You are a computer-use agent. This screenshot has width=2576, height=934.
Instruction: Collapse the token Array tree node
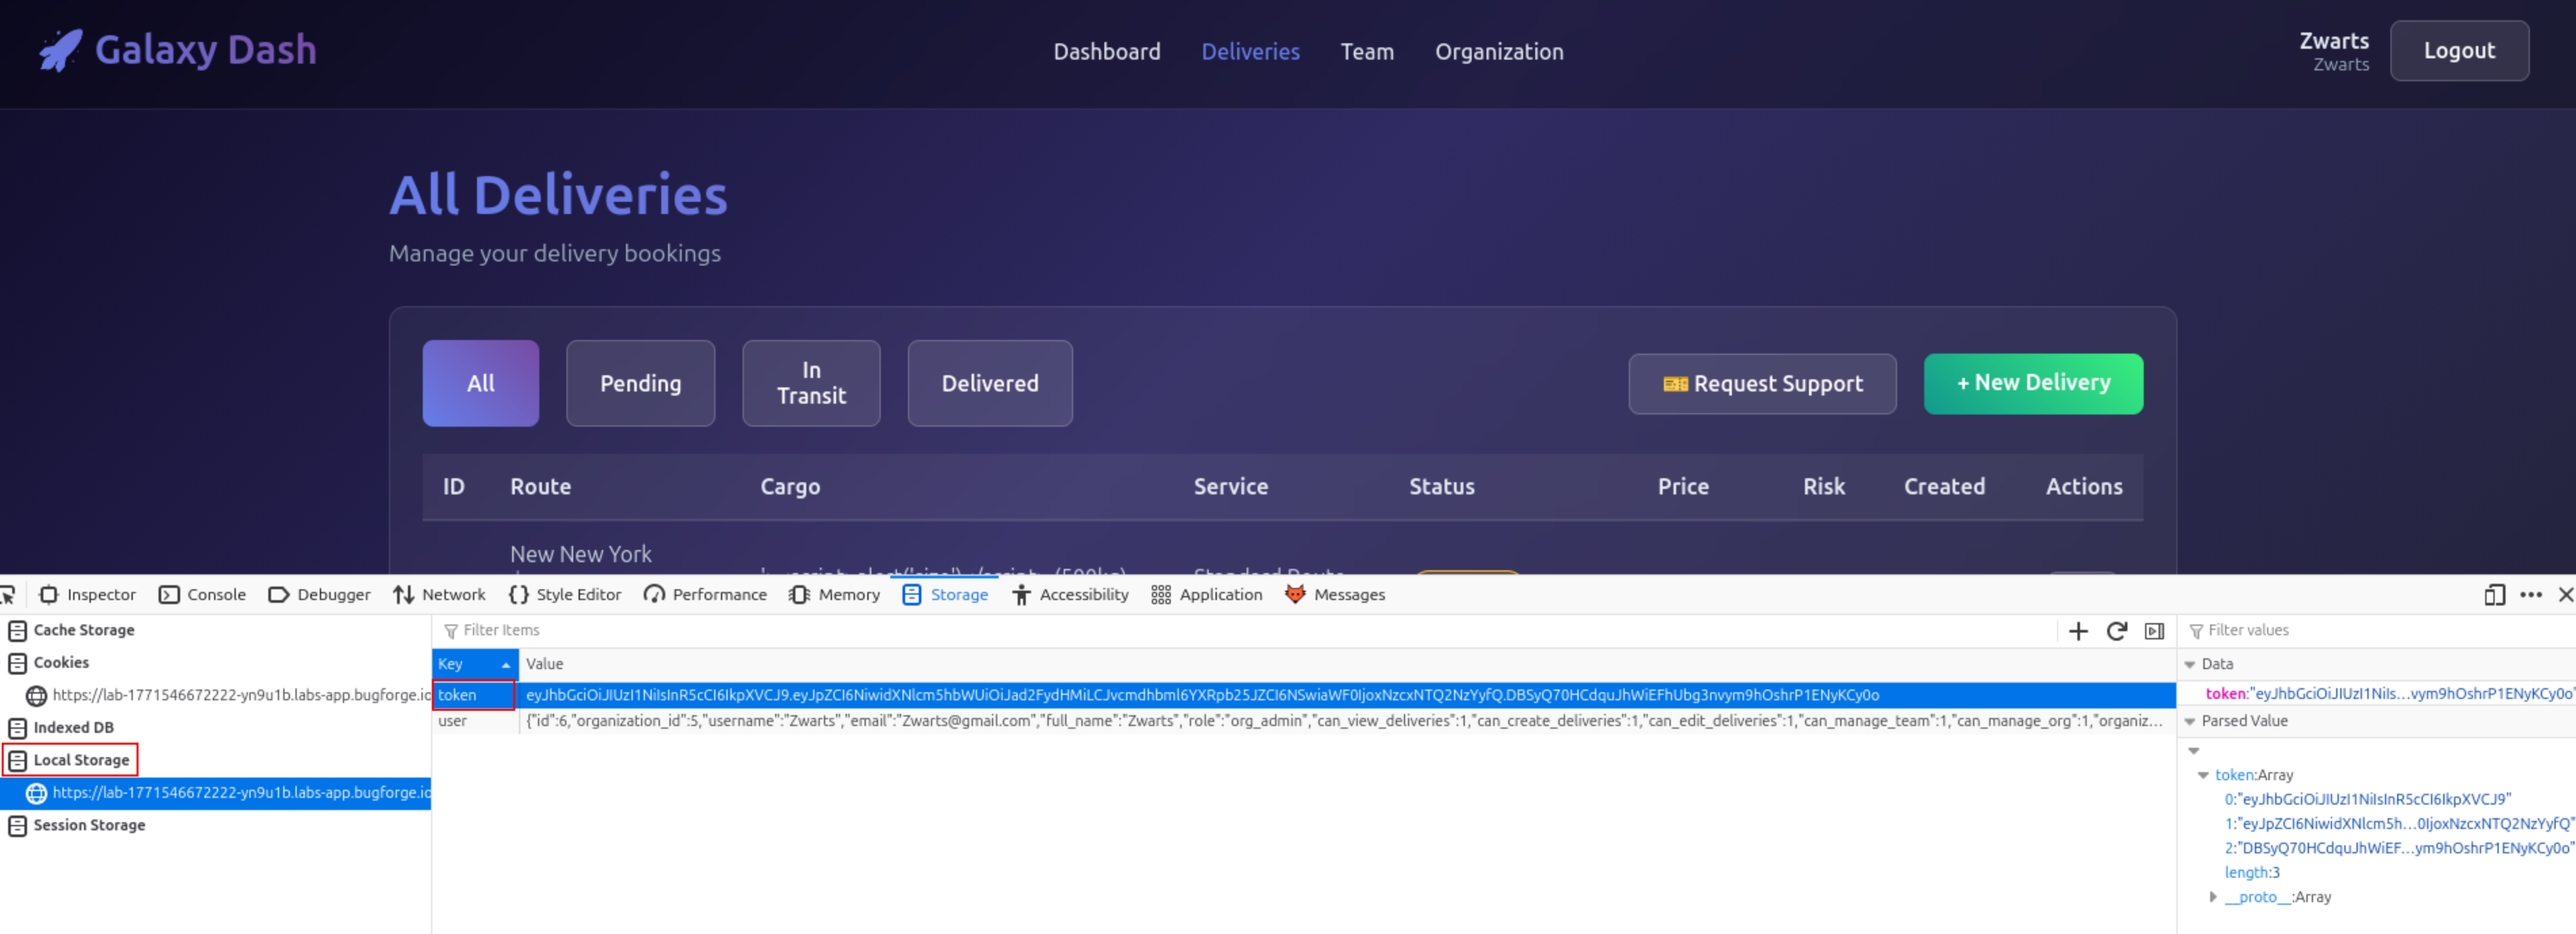pyautogui.click(x=2202, y=775)
